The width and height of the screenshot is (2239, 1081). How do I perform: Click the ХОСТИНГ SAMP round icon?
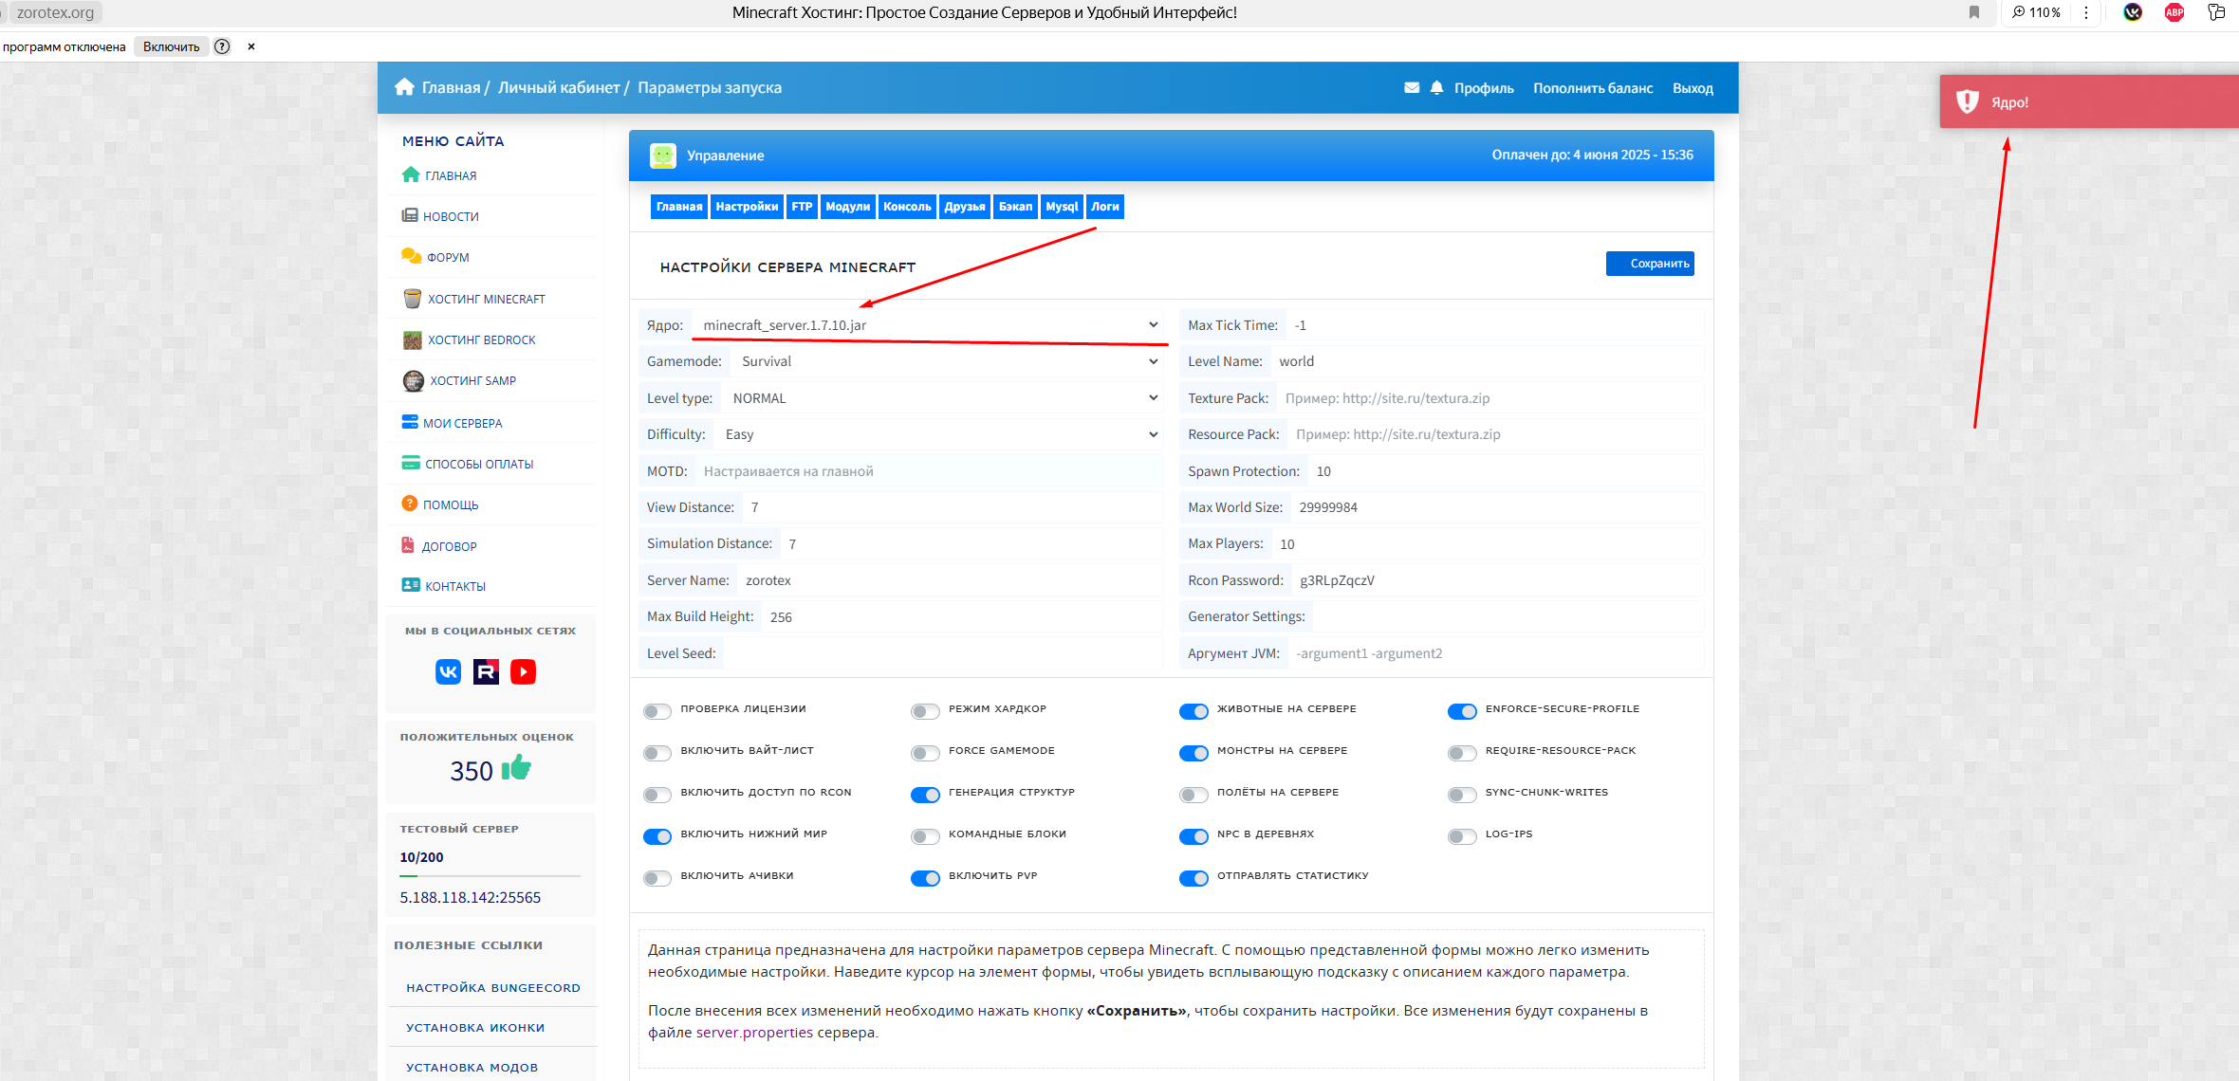tap(413, 380)
